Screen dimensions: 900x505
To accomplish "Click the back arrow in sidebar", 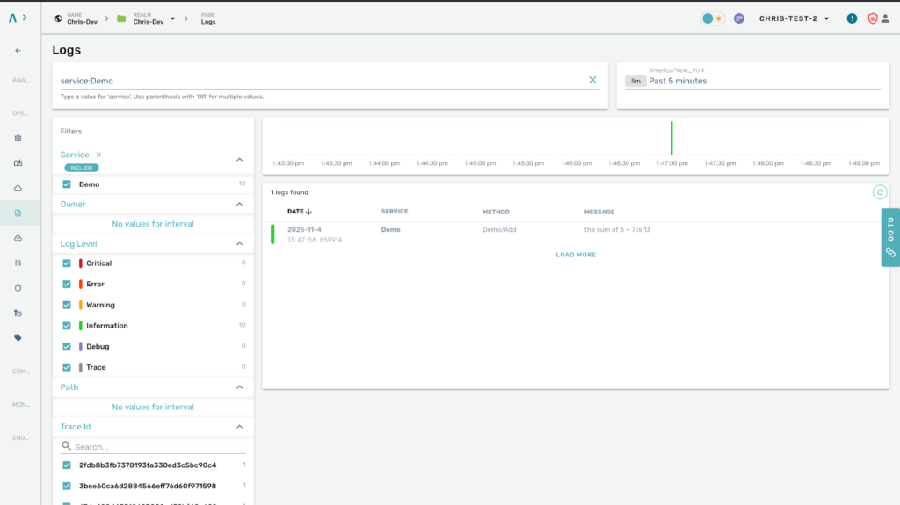I will coord(18,51).
